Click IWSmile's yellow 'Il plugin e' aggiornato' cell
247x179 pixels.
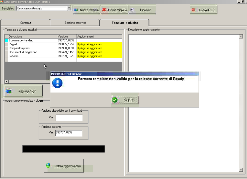pyautogui.click(x=99, y=56)
